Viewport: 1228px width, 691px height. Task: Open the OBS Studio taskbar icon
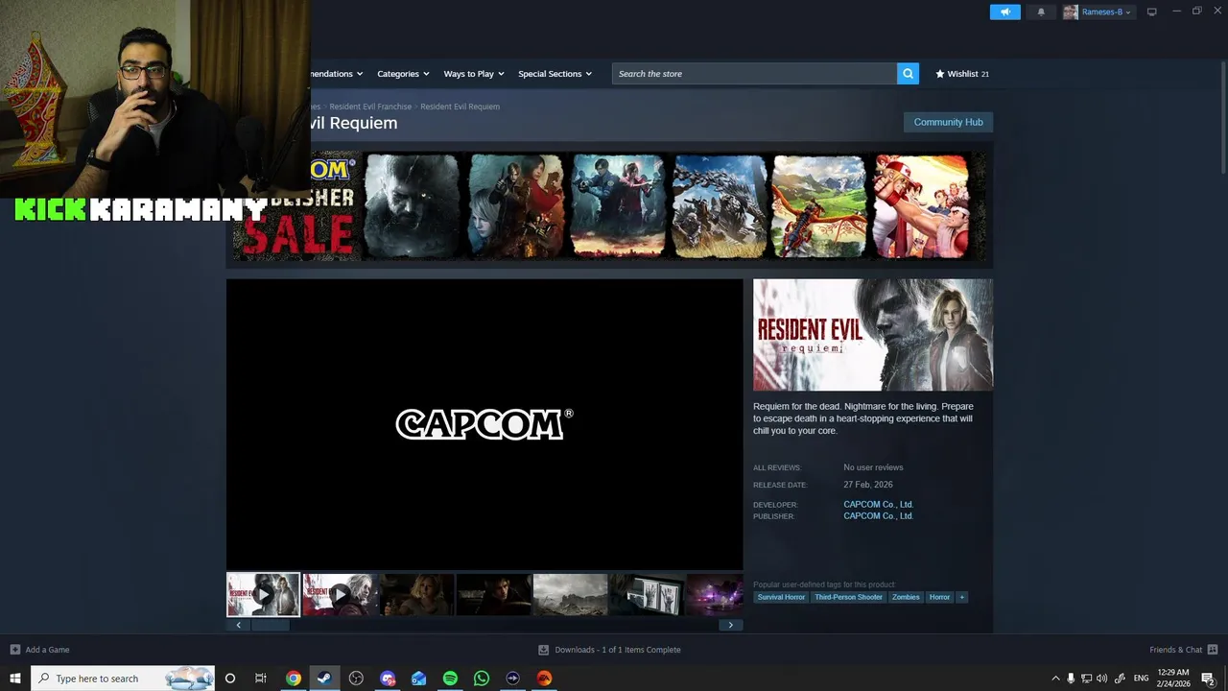click(356, 678)
